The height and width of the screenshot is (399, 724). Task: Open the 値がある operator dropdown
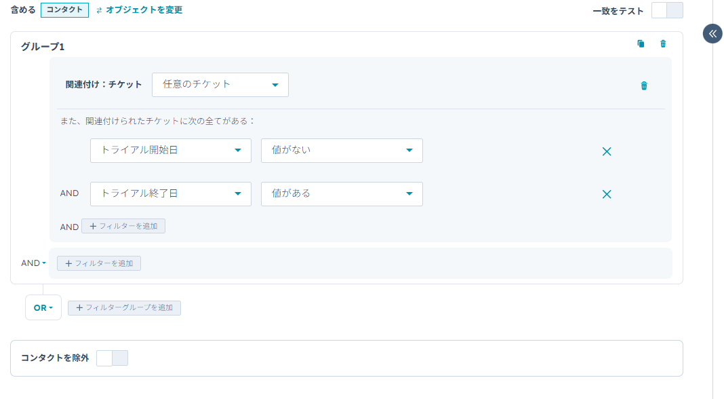pos(342,193)
